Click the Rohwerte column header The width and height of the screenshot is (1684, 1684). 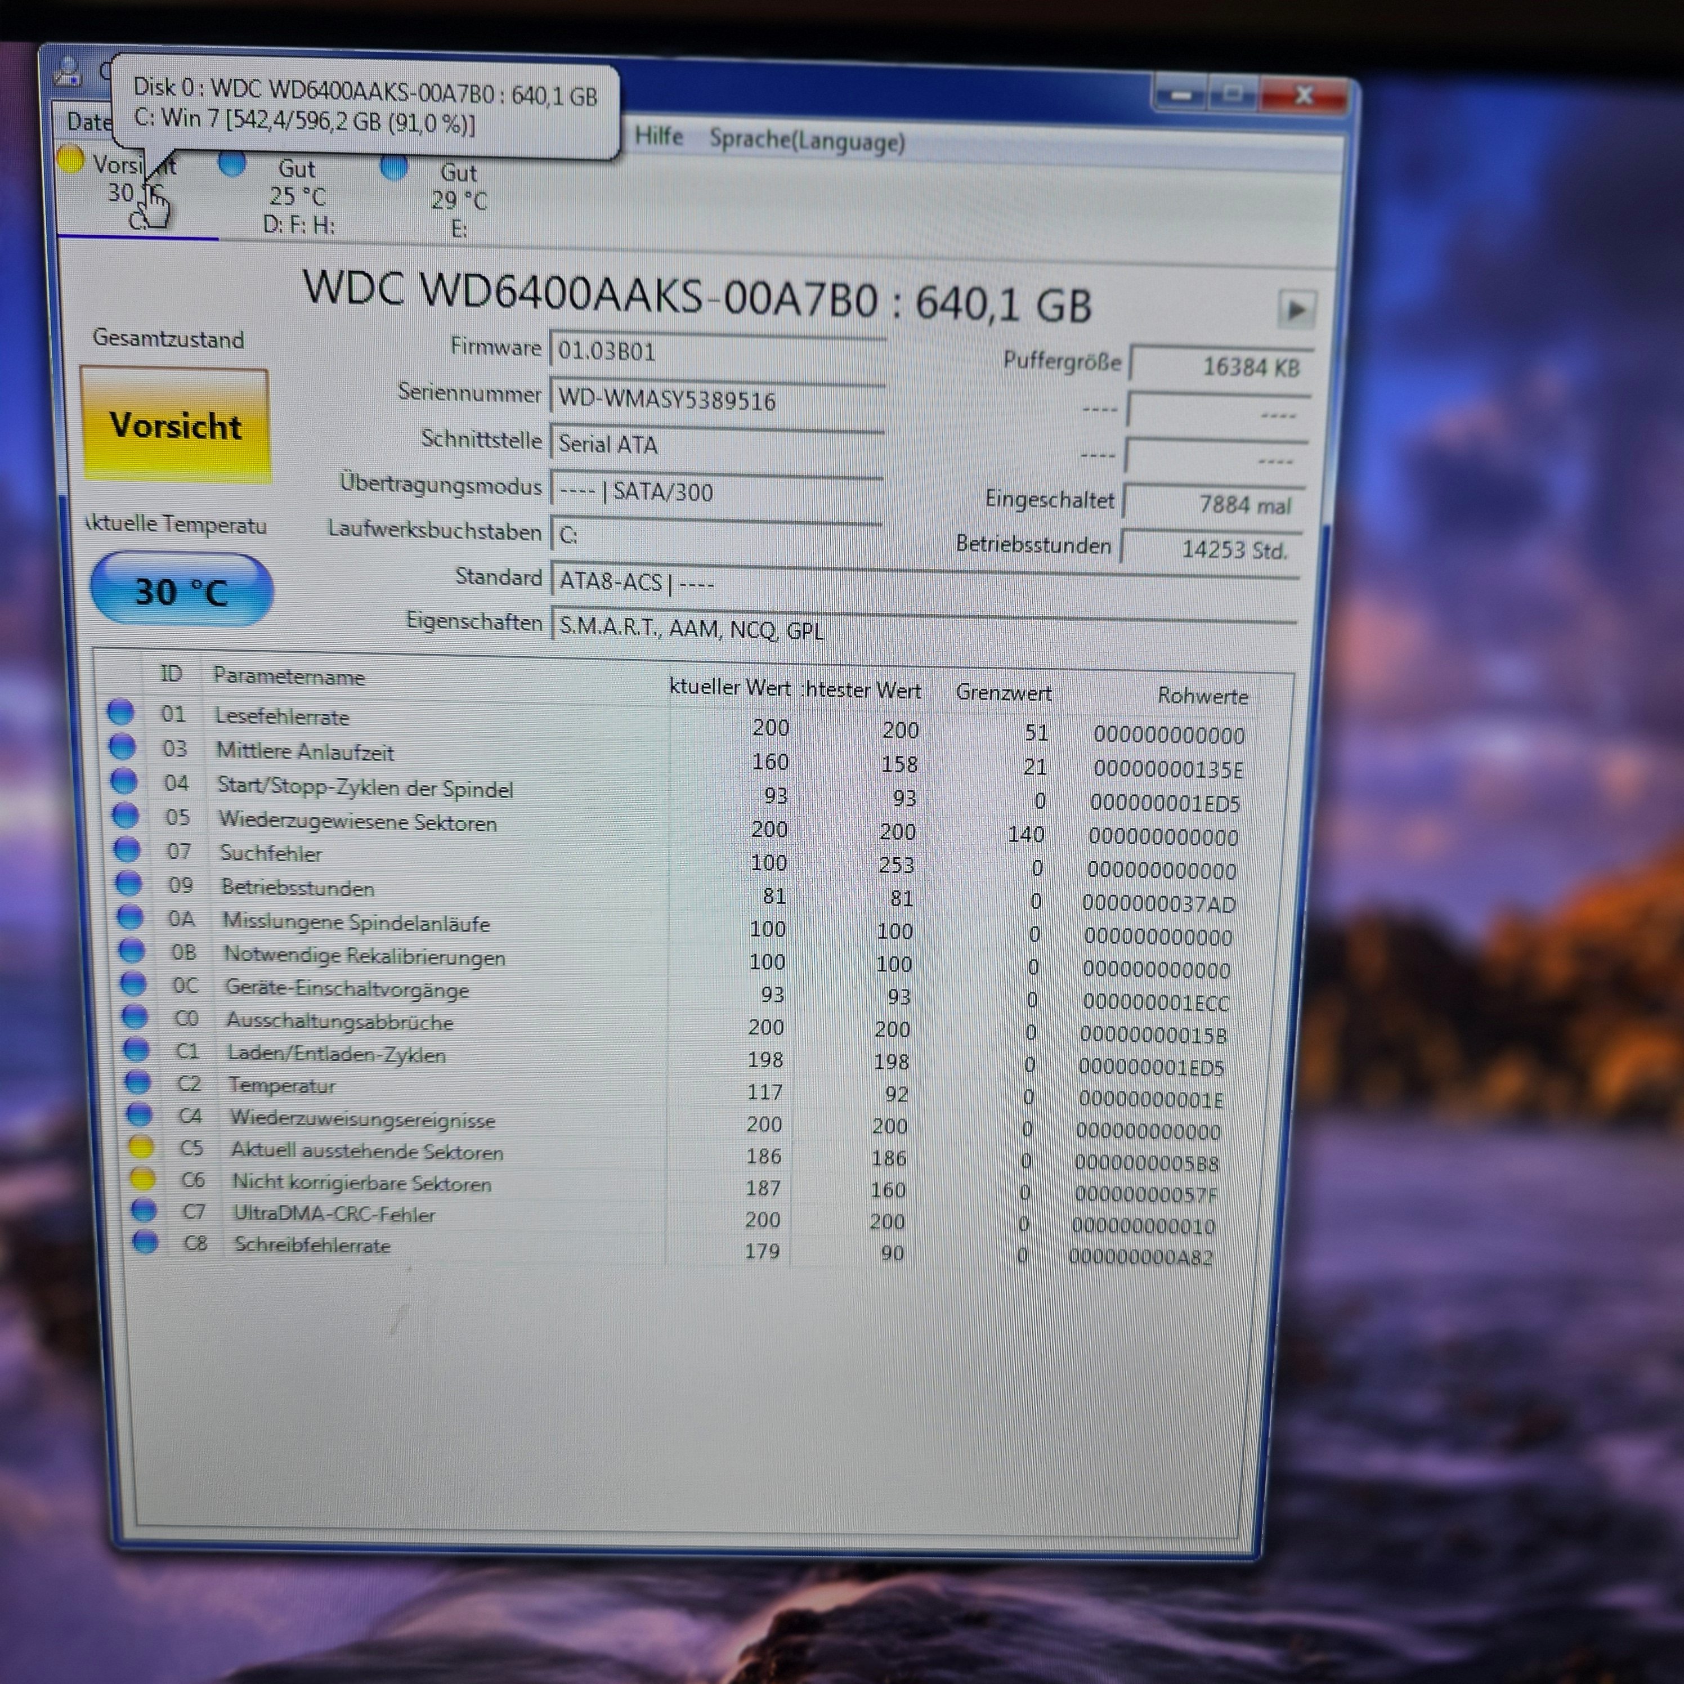1202,696
